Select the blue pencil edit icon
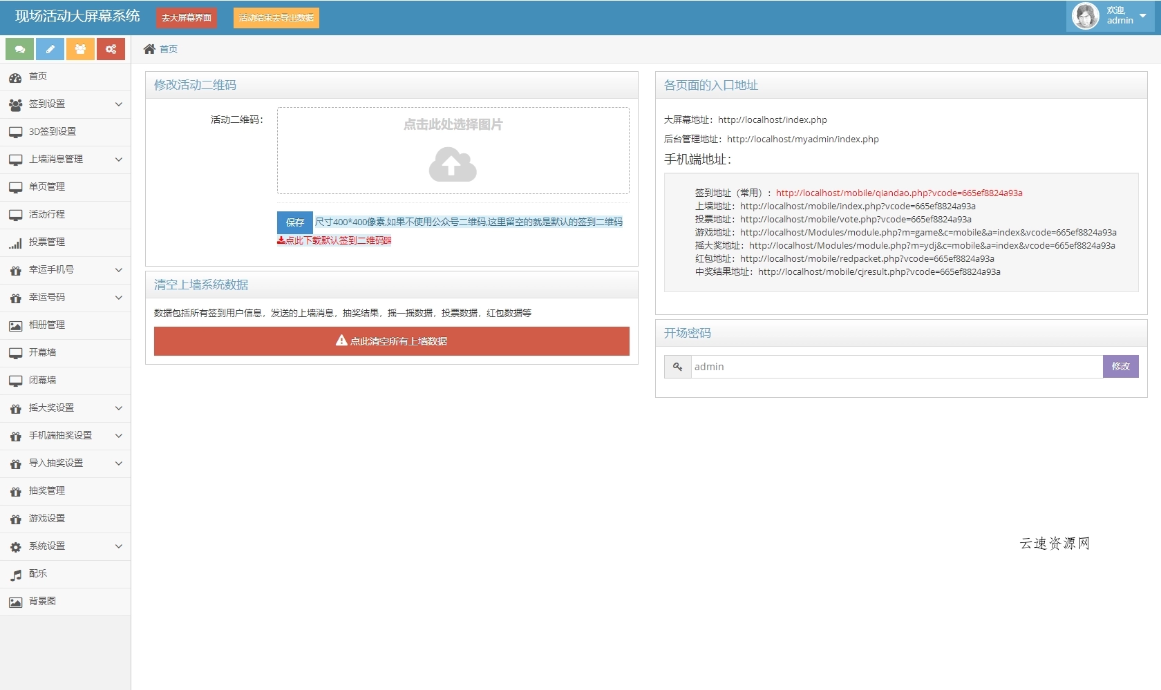This screenshot has height=690, width=1161. pyautogui.click(x=49, y=49)
